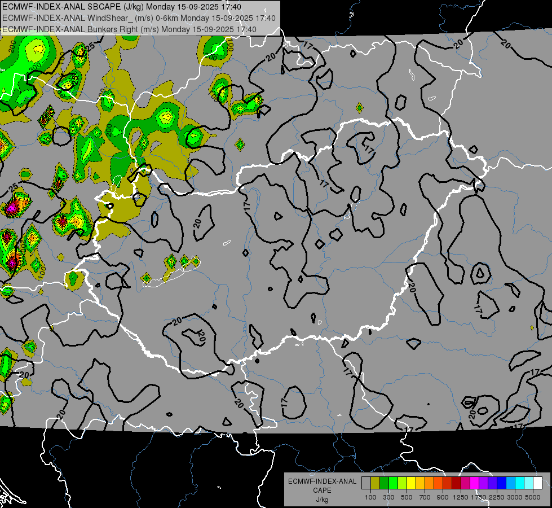
Task: Select the gray legend swatch below 100
Action: (366, 483)
